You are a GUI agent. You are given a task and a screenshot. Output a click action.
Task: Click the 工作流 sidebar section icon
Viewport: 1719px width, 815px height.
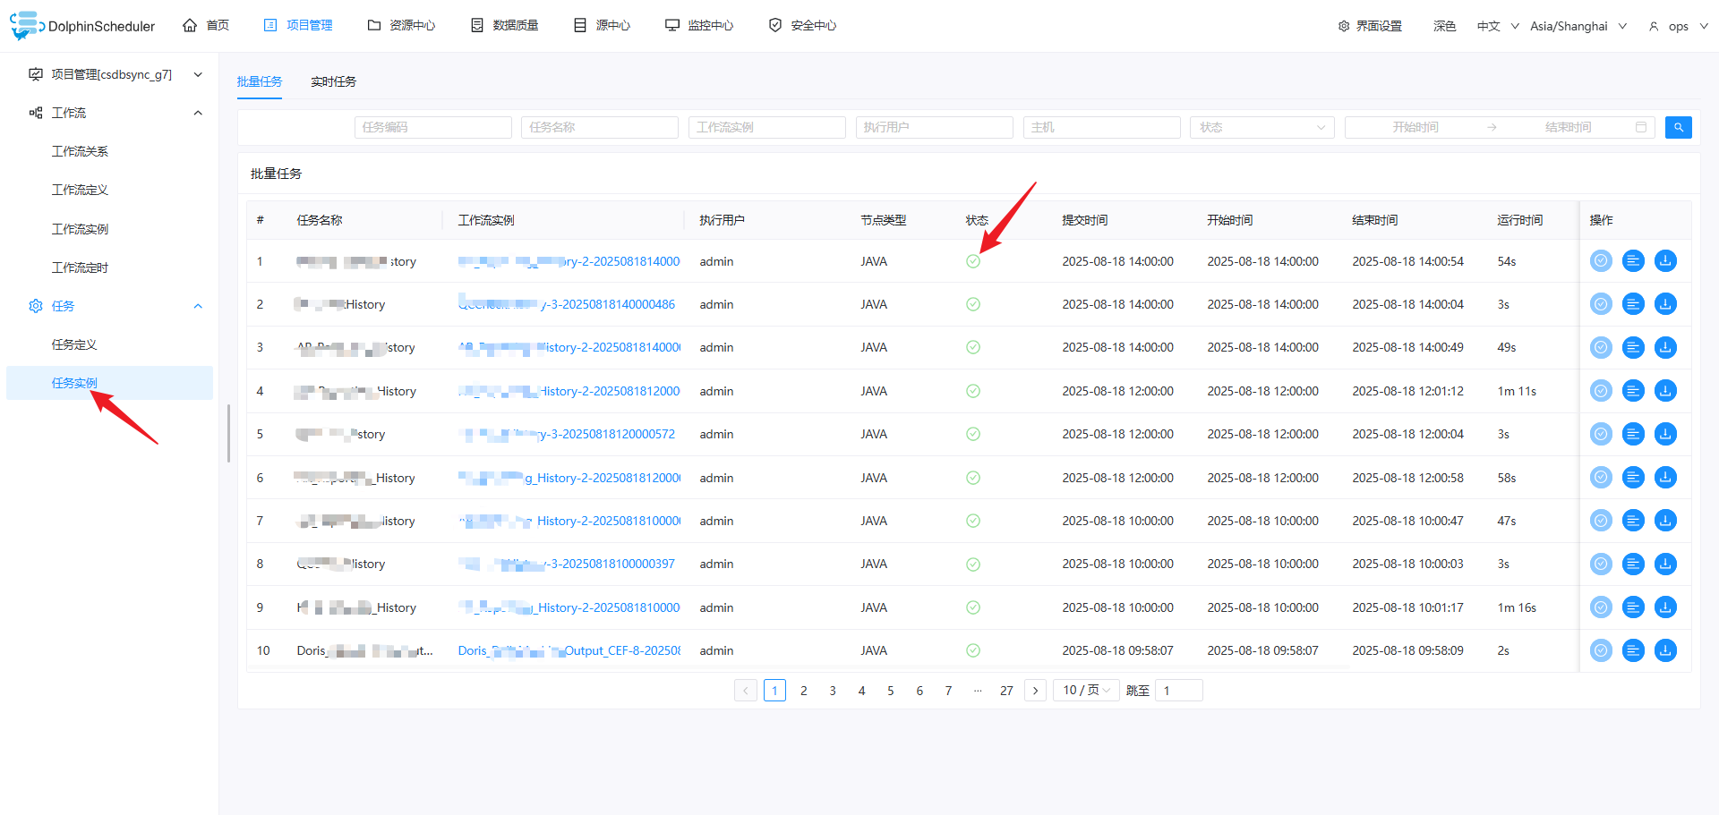(36, 112)
